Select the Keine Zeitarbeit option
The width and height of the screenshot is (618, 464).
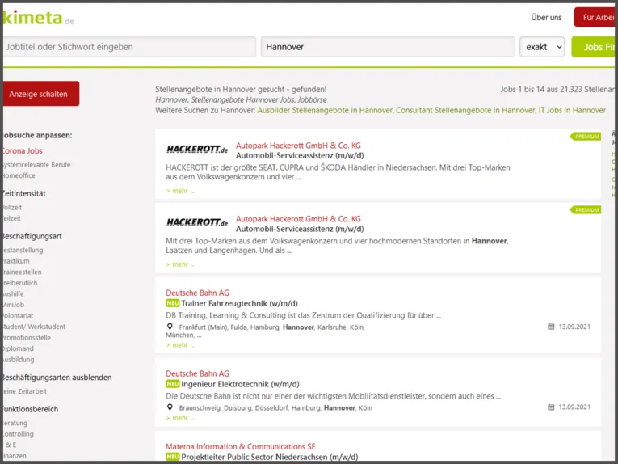(25, 391)
